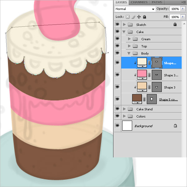Hide the Cake Stand group
The width and height of the screenshot is (187, 187).
pos(117,109)
